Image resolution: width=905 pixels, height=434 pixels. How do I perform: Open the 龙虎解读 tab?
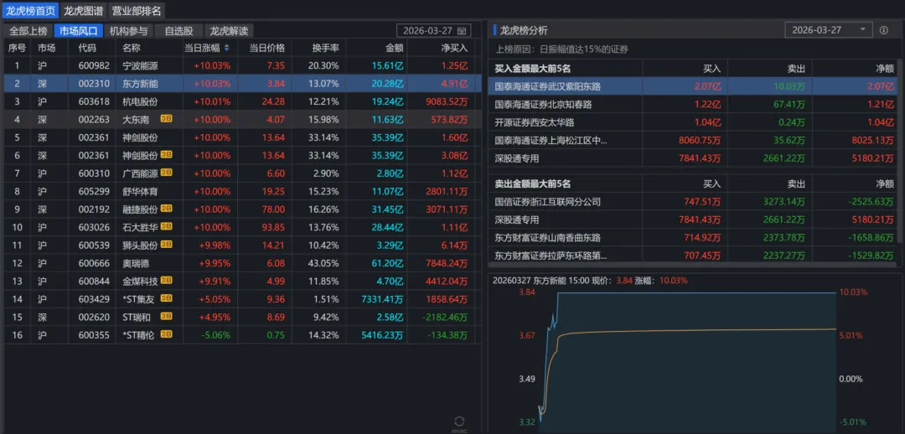coord(229,31)
